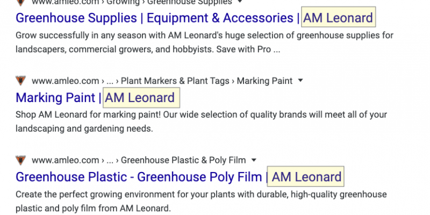The height and width of the screenshot is (215, 430).
Task: Click highlighted AM Leonard in the Greenhouse Poly Film title
Action: point(307,177)
